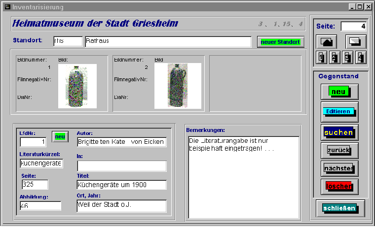375x227 pixels.
Task: Click the 'neuer Standort' button
Action: tap(281, 42)
